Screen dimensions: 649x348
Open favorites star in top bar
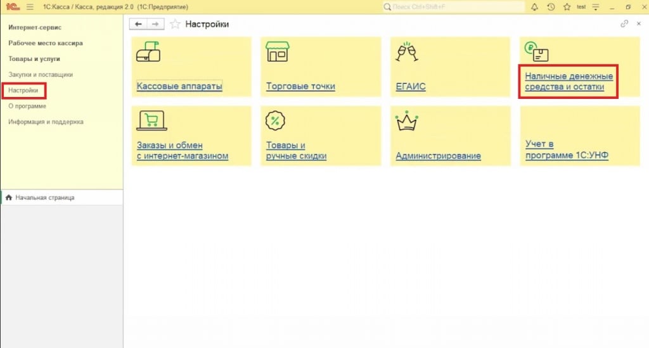567,7
